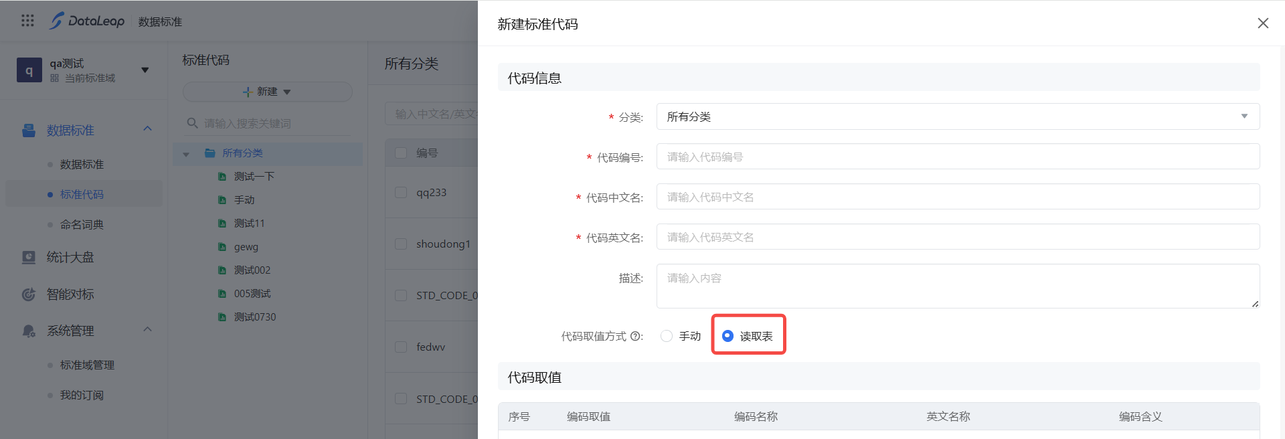The width and height of the screenshot is (1285, 439).
Task: Check the fedwv row checkbox
Action: coord(401,347)
